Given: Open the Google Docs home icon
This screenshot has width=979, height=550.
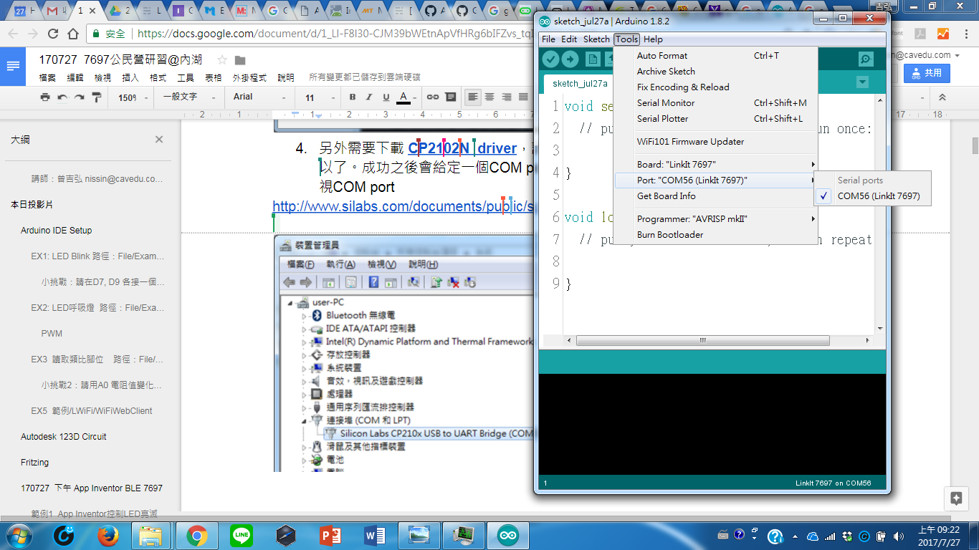Looking at the screenshot, I should click(14, 66).
